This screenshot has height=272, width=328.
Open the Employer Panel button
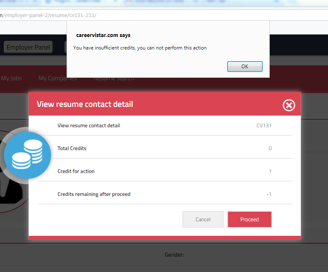(x=28, y=47)
